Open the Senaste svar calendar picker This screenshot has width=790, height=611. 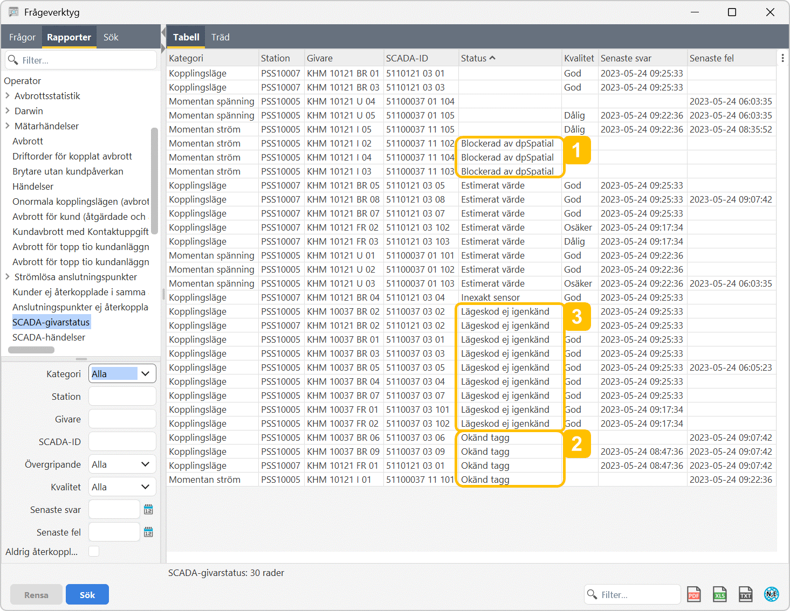click(148, 510)
